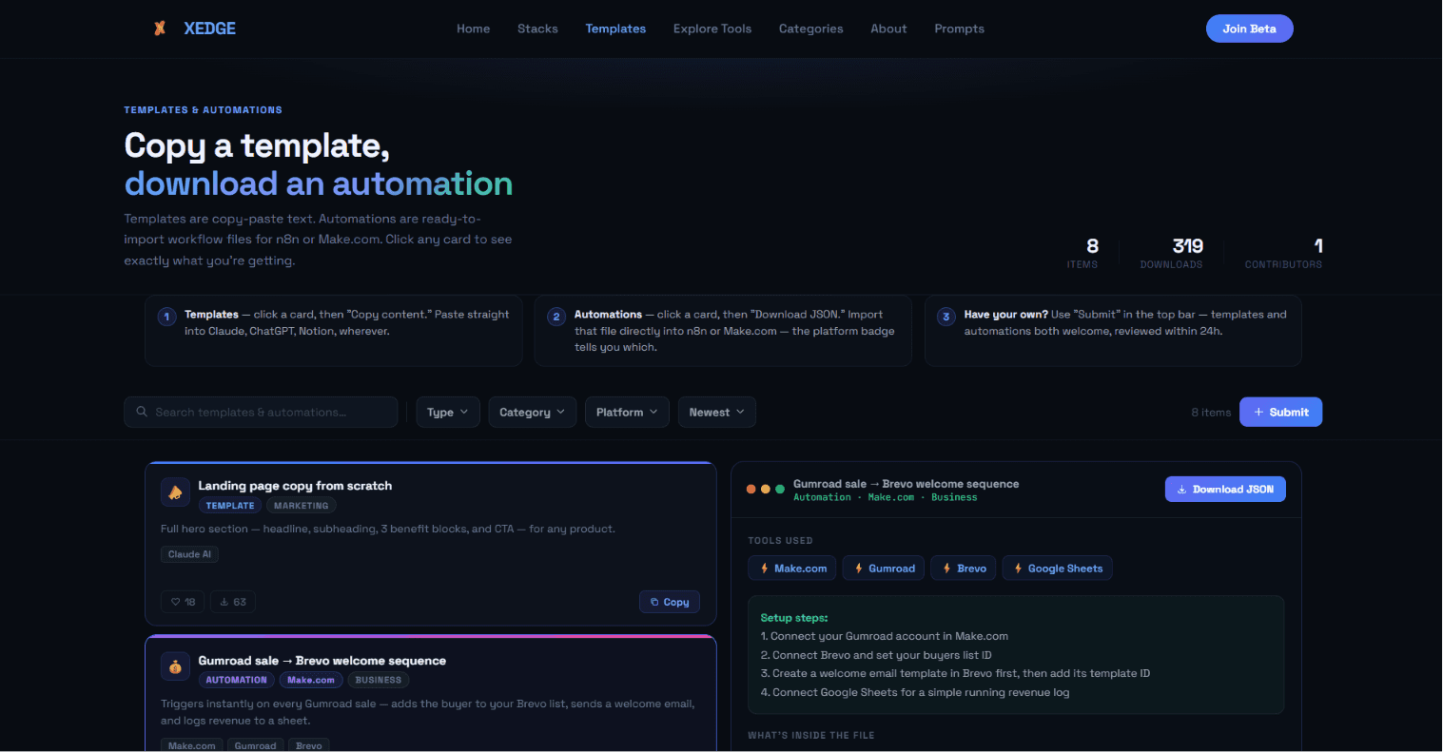
Task: Click the Download JSON button
Action: (x=1225, y=490)
